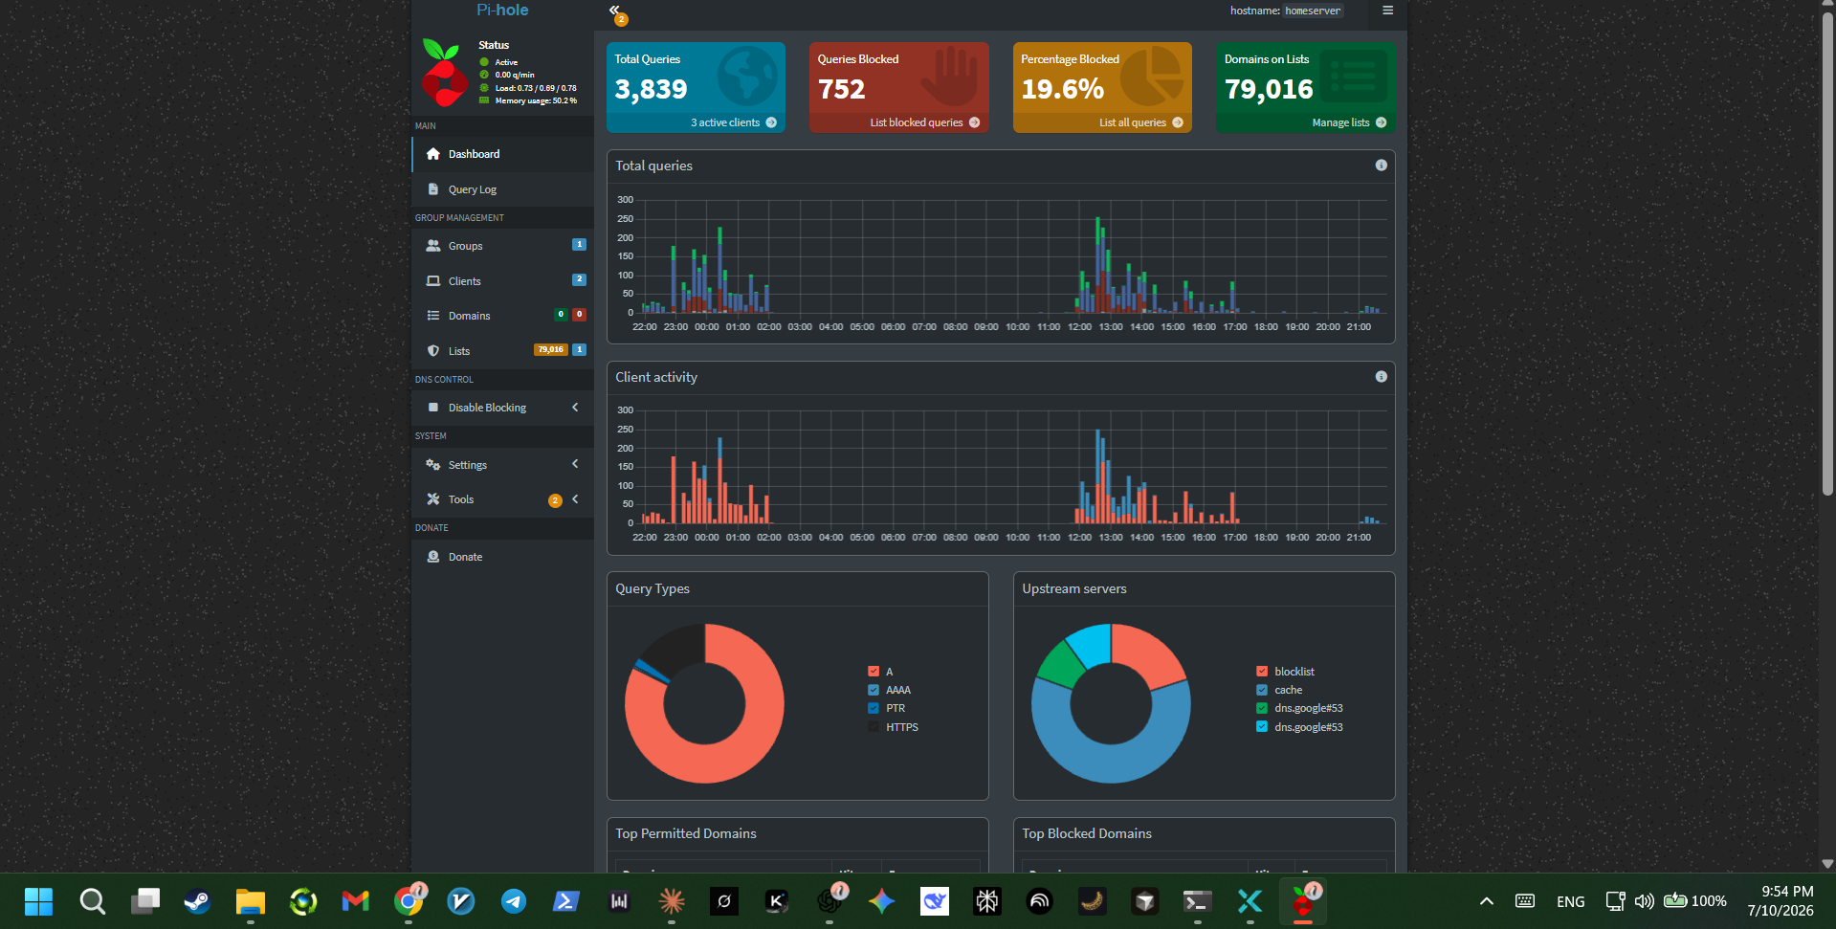Click the blue cache segment of Upstream donut
The height and width of the screenshot is (929, 1836).
click(1110, 763)
